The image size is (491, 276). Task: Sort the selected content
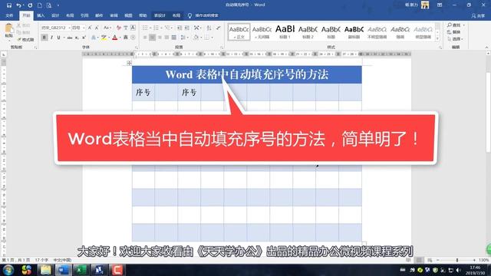[x=209, y=28]
